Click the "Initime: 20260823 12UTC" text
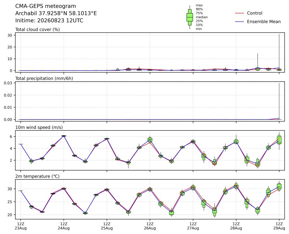Image resolution: width=289 pixels, height=234 pixels. point(49,21)
